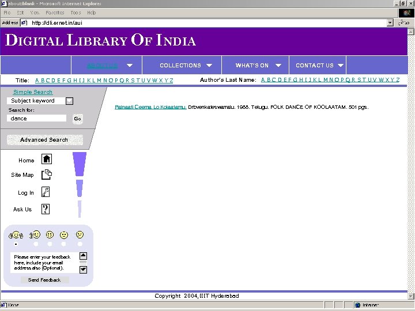Browse titles starting with letter A

(x=37, y=81)
